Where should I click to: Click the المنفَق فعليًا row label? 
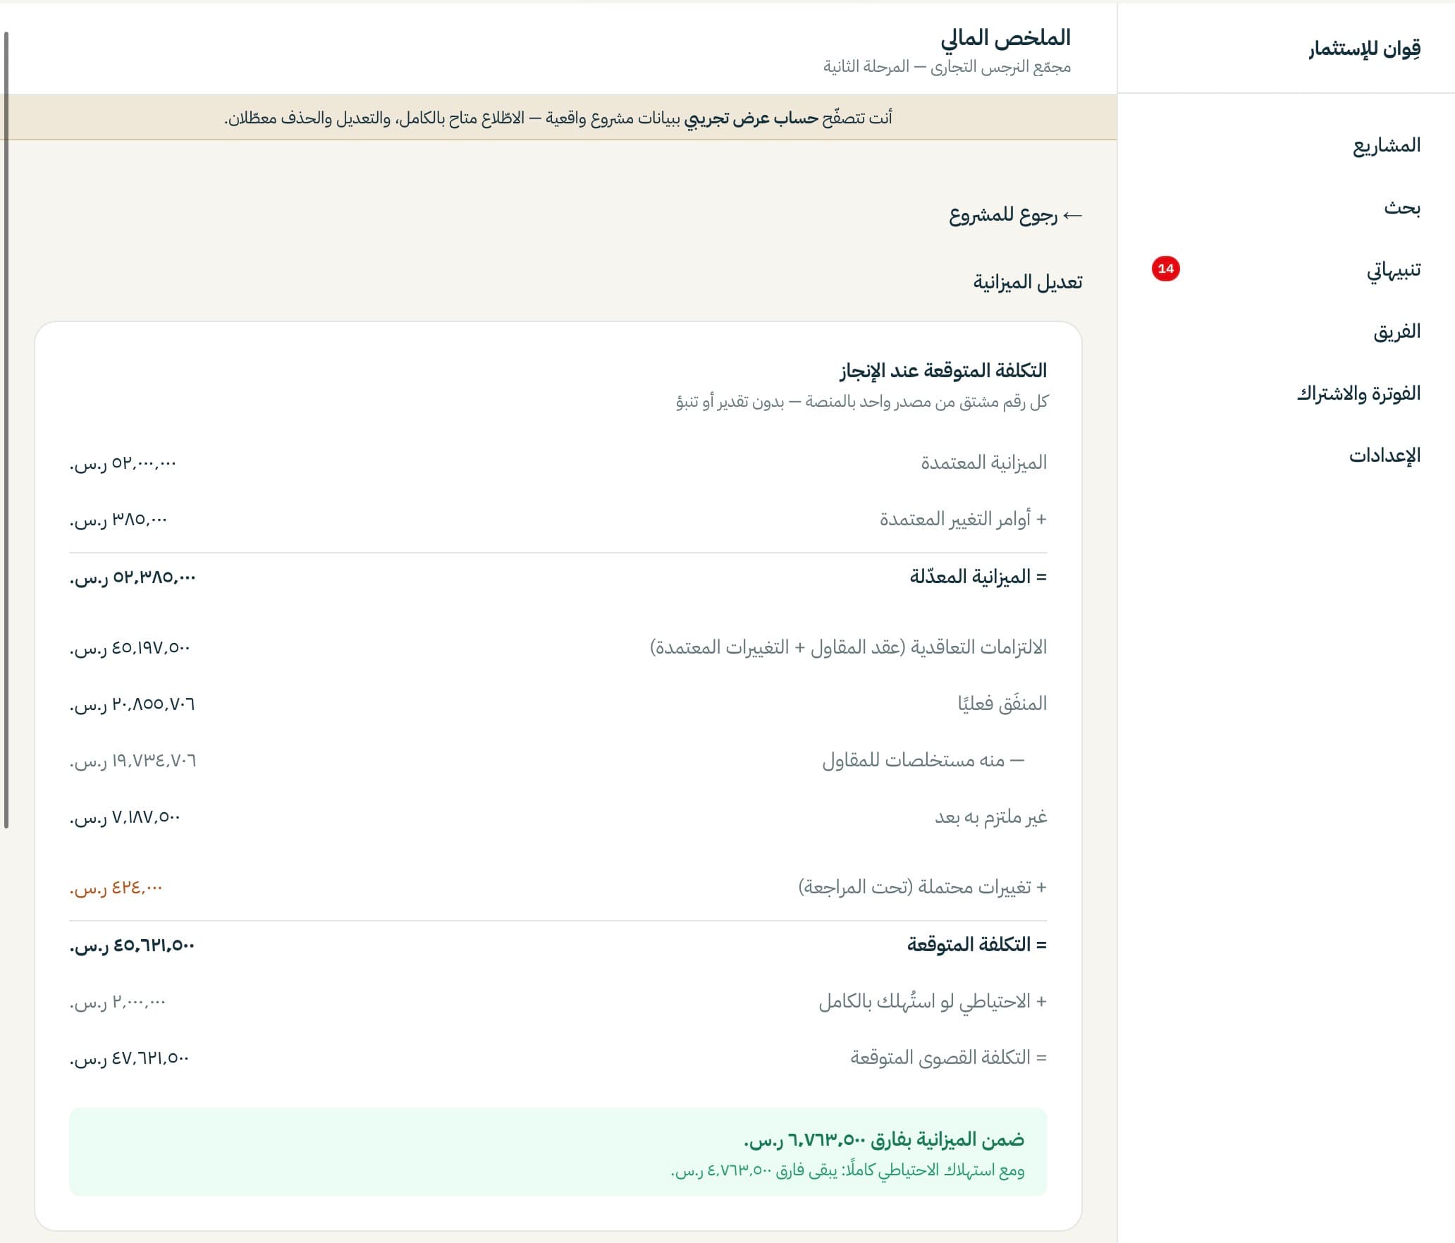click(x=1002, y=704)
